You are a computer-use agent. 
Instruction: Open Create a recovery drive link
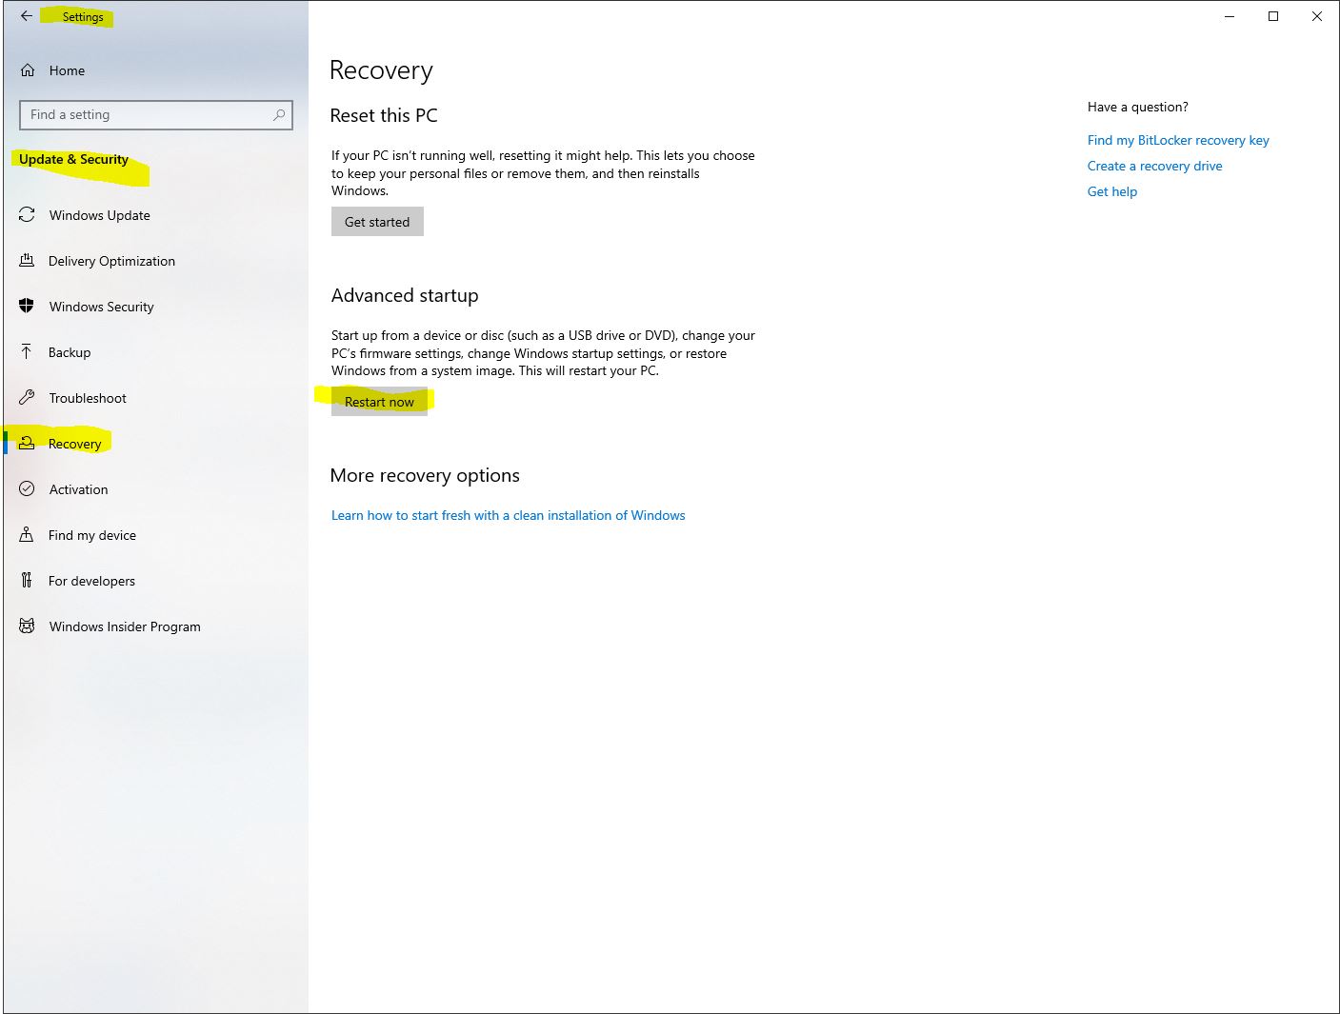[1154, 166]
